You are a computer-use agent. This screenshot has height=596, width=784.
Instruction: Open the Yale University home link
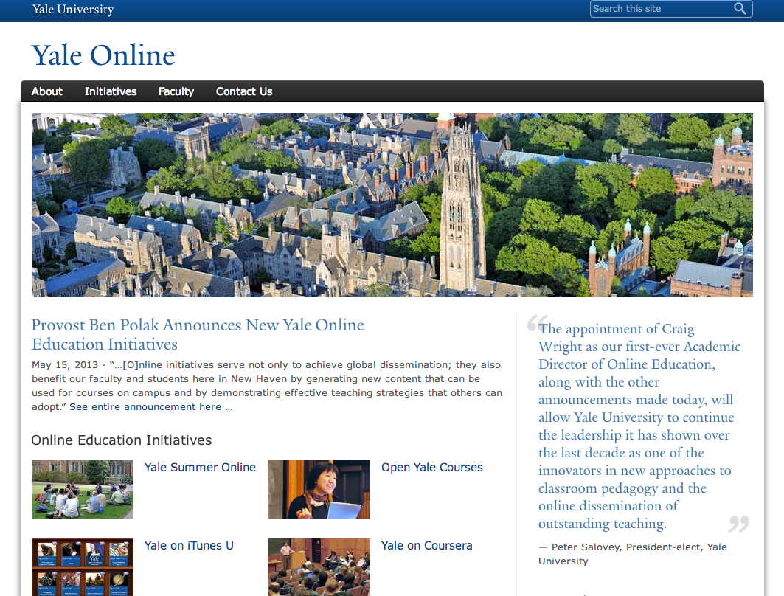[x=73, y=10]
